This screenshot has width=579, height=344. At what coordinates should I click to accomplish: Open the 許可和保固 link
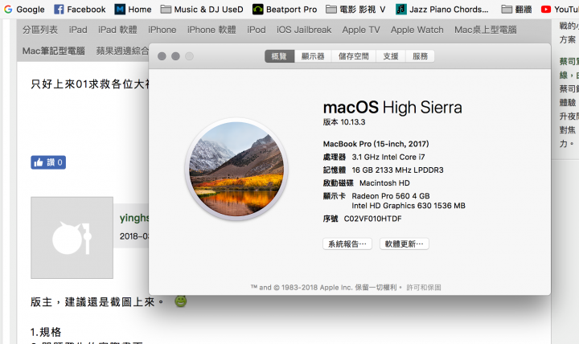(424, 288)
